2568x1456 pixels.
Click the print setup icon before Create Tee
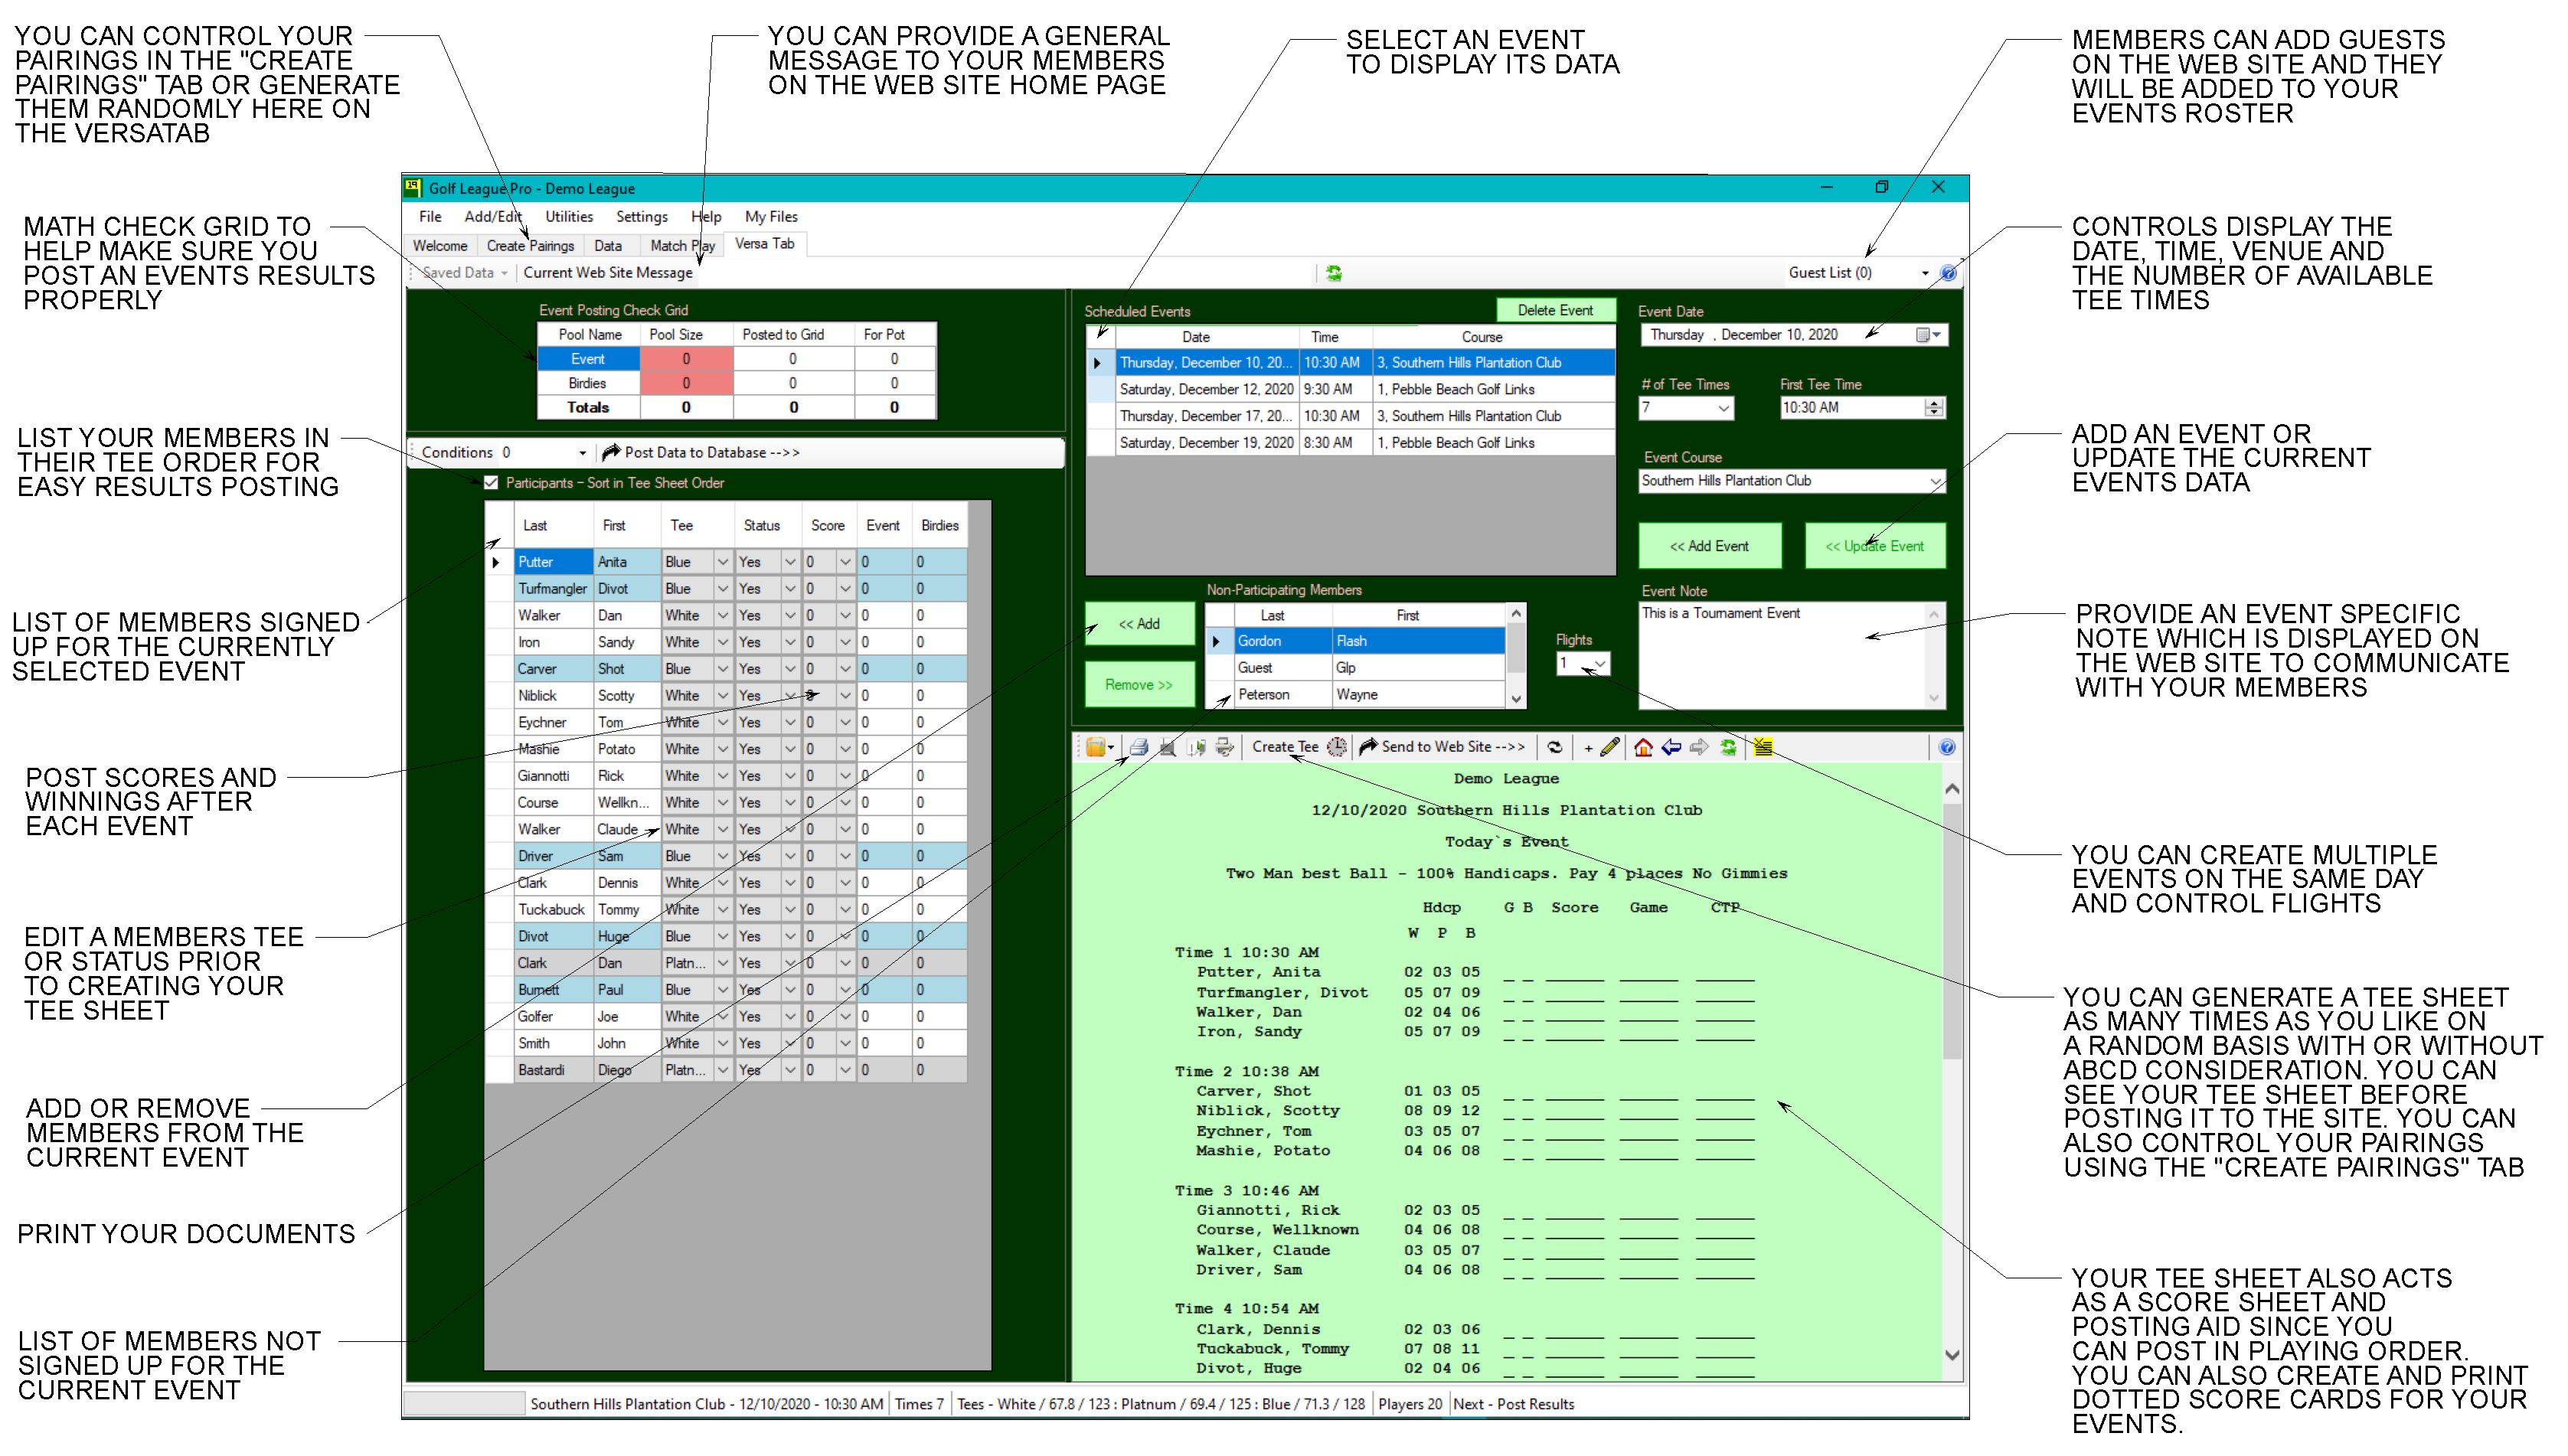(x=1224, y=748)
